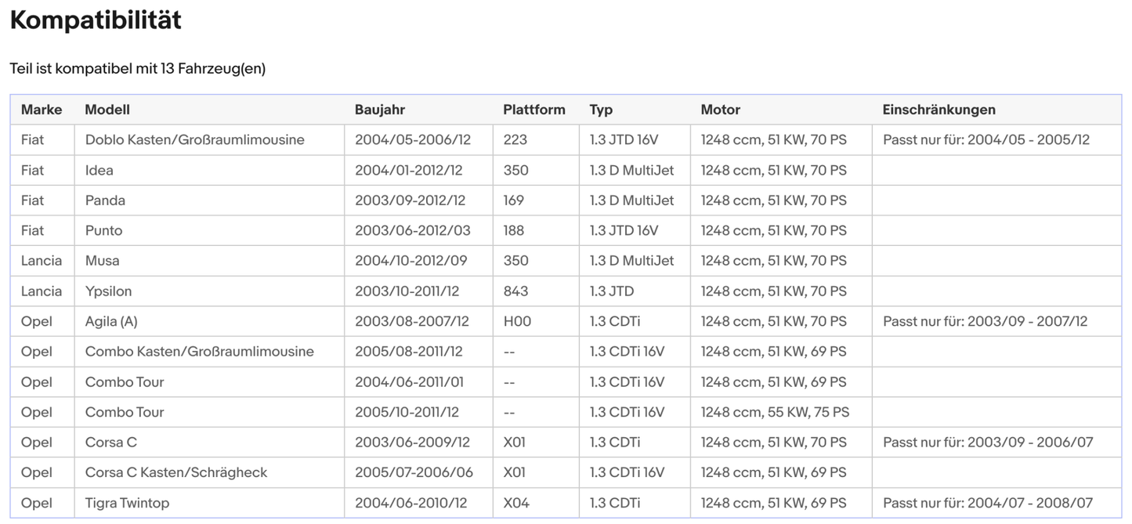1132x524 pixels.
Task: Click the Punto model cell
Action: [103, 230]
